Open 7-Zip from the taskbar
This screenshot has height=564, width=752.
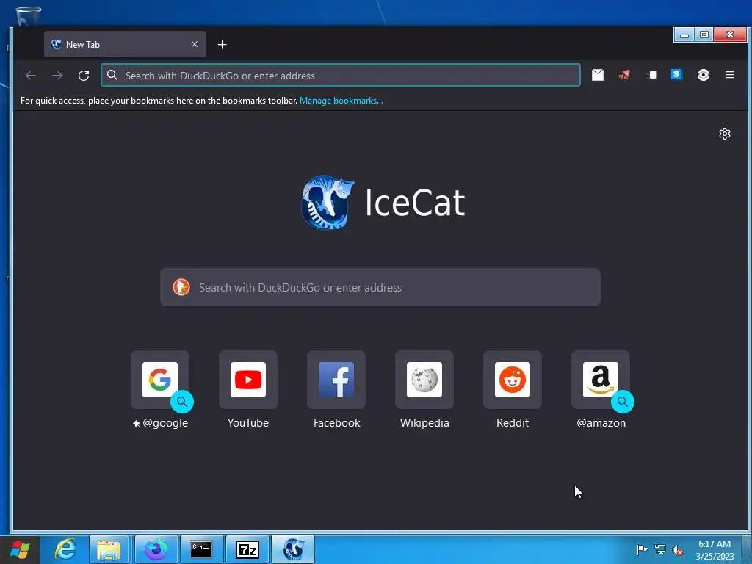247,549
